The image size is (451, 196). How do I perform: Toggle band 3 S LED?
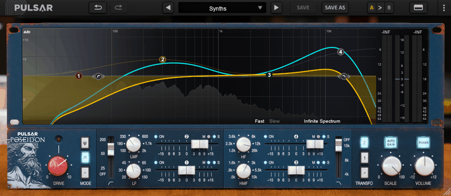tap(324, 162)
